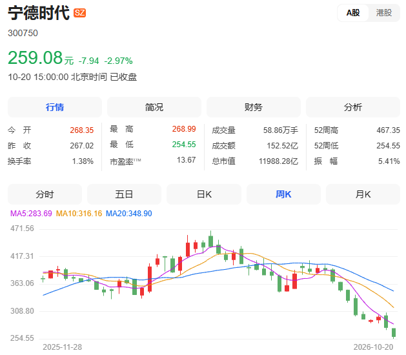Click the 今开 value 268.35
406x355 pixels.
coord(81,130)
